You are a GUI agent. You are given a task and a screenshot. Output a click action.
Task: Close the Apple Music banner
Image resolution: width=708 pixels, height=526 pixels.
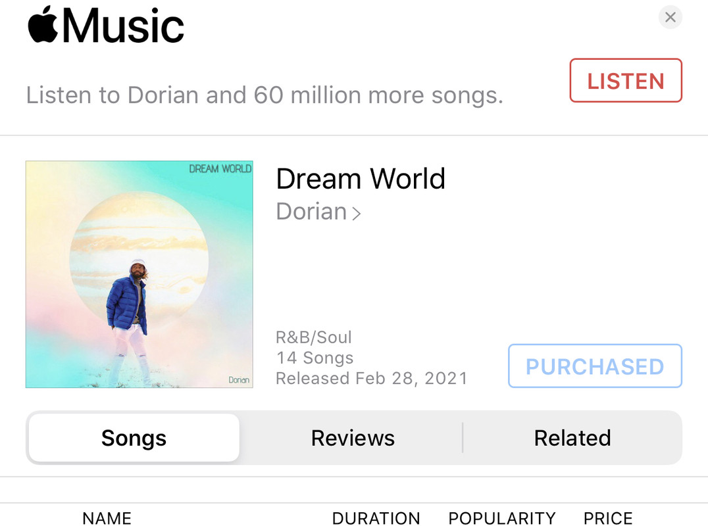point(670,17)
